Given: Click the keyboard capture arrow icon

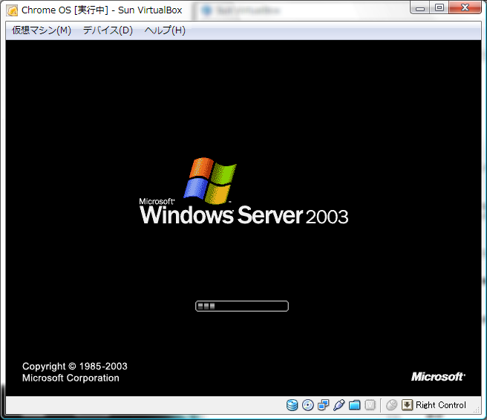Looking at the screenshot, I should coord(407,405).
